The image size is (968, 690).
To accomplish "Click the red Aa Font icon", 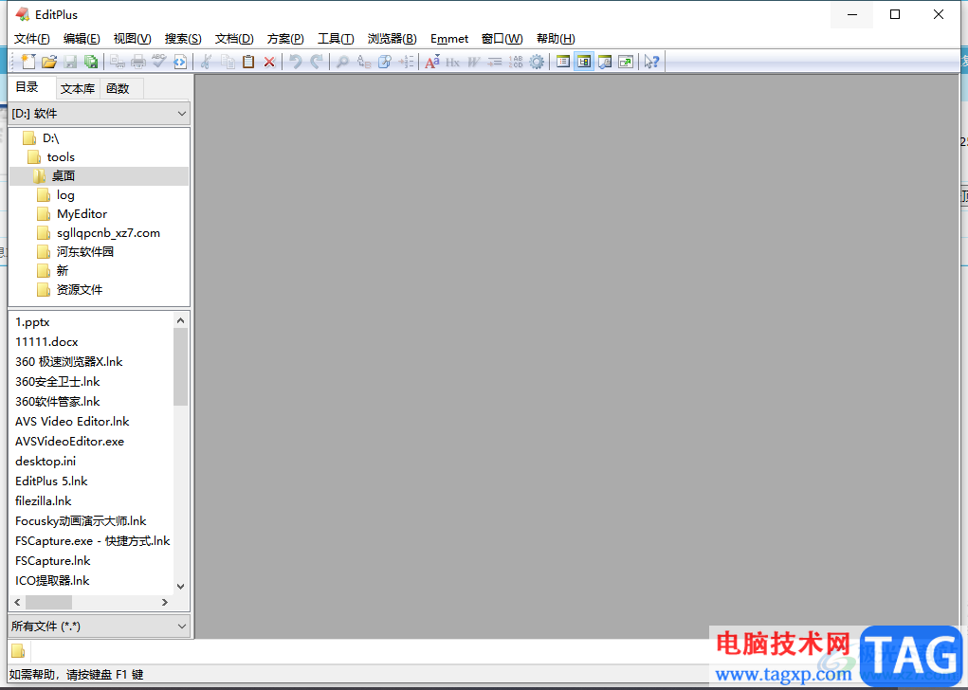I will coord(432,61).
